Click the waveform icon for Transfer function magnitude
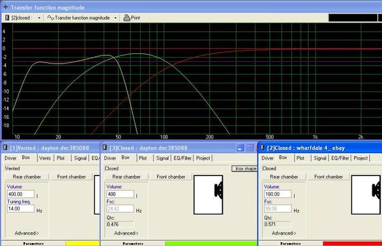The width and height of the screenshot is (382, 246). 50,18
